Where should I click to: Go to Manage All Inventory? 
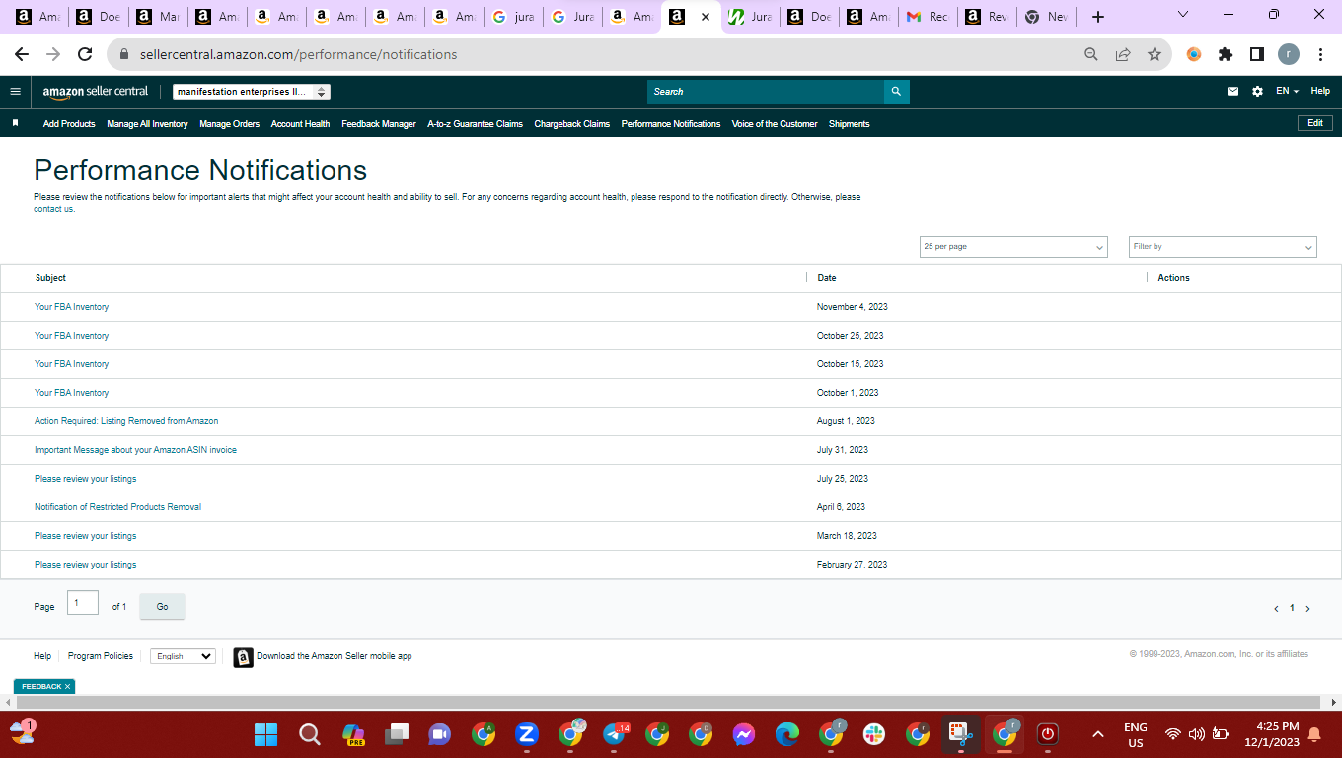[147, 124]
